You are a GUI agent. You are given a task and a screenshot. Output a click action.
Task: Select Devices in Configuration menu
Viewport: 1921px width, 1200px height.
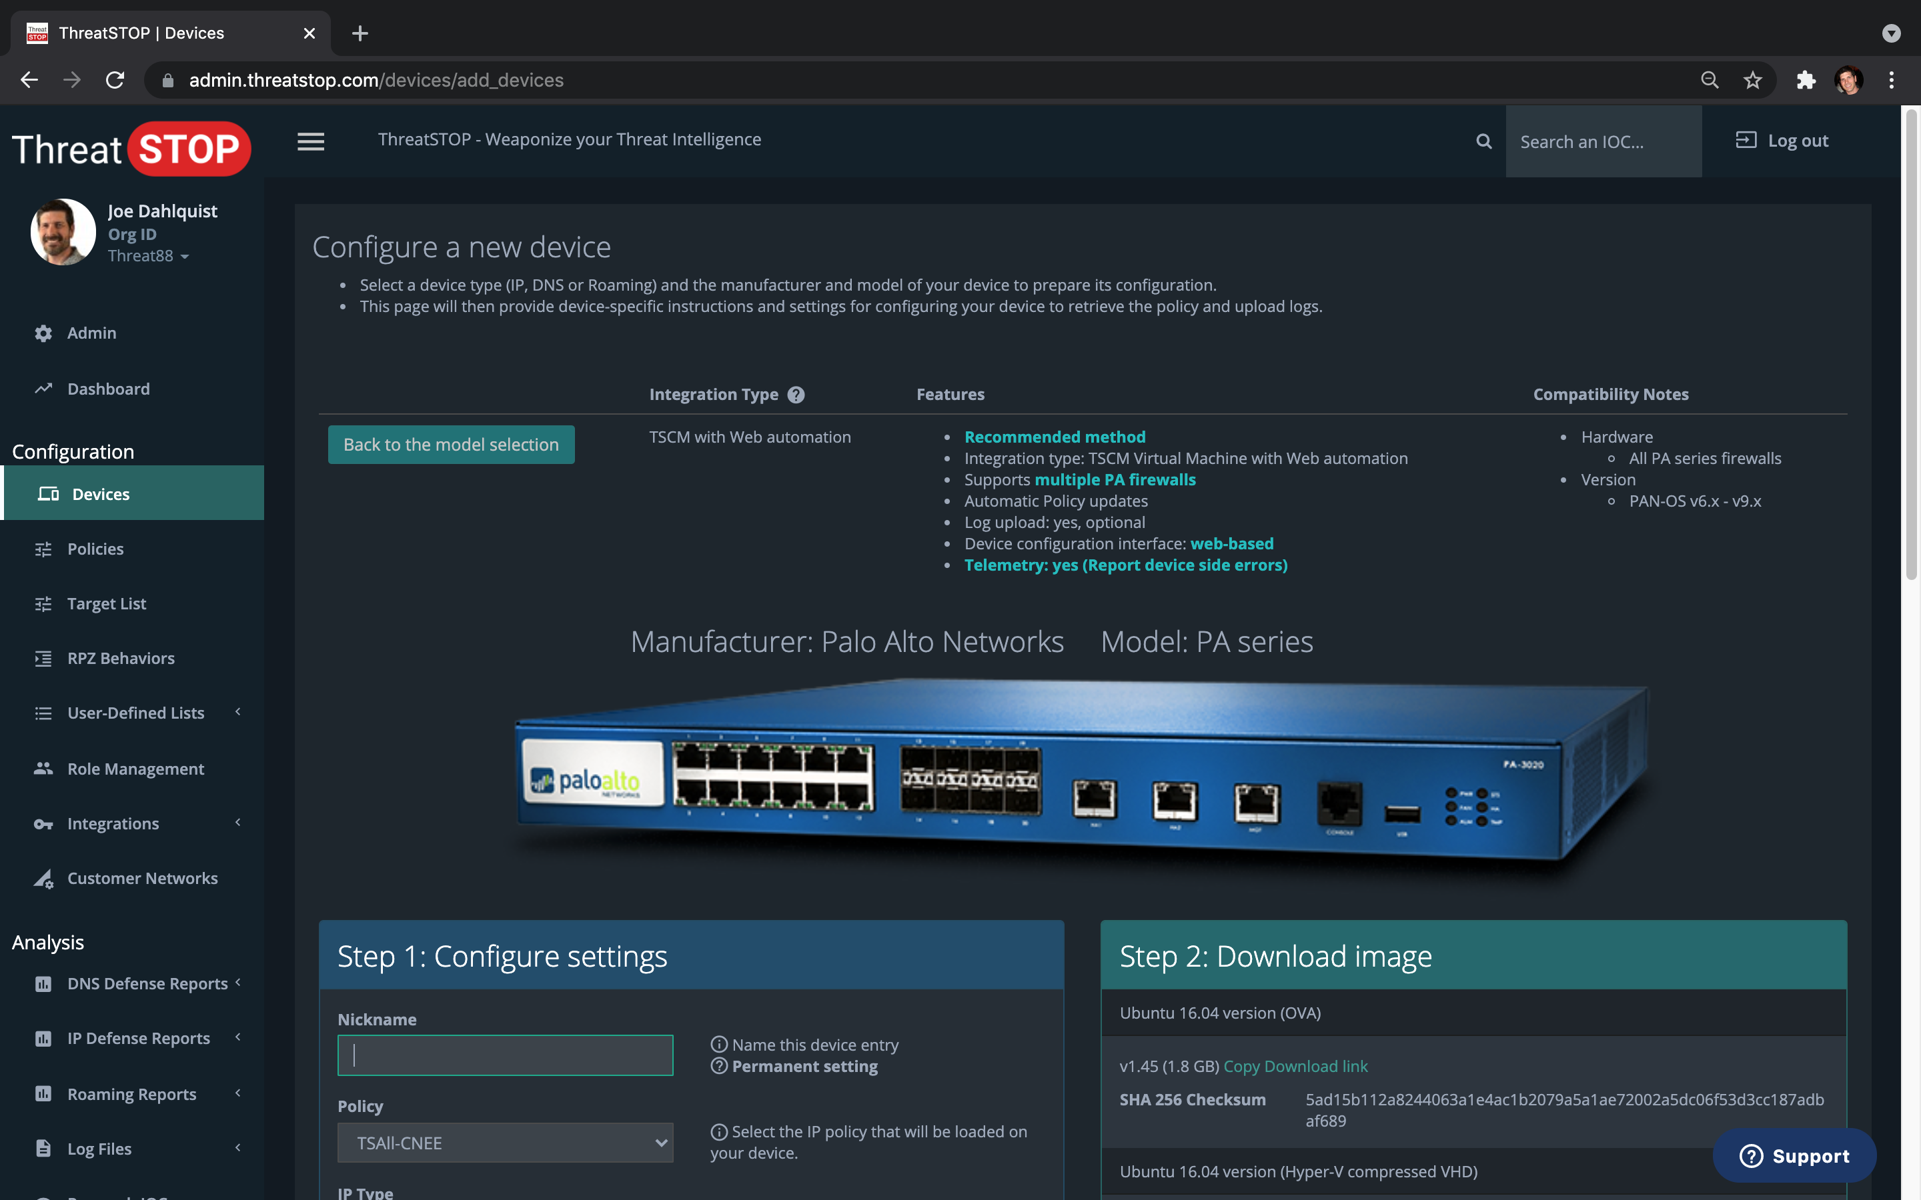(x=132, y=493)
